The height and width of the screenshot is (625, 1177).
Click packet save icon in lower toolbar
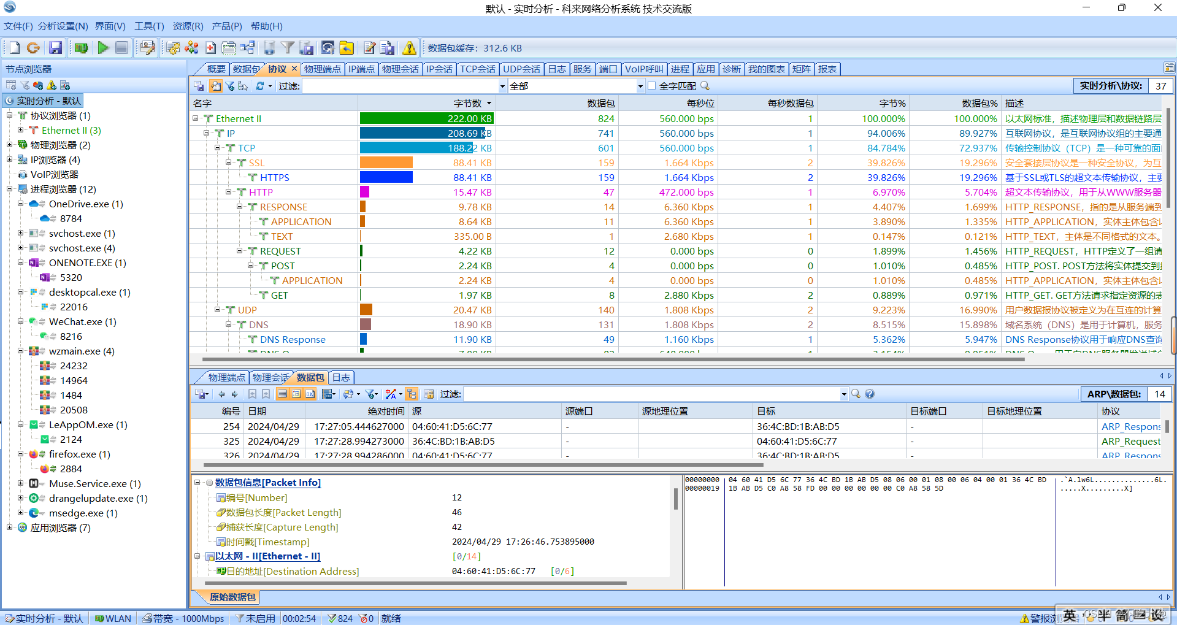pos(200,394)
